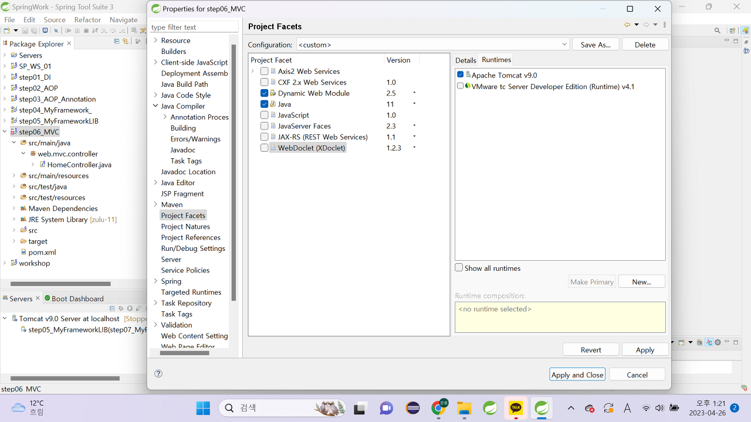Check the JAX-RS (REST Web Services) facet

265,137
